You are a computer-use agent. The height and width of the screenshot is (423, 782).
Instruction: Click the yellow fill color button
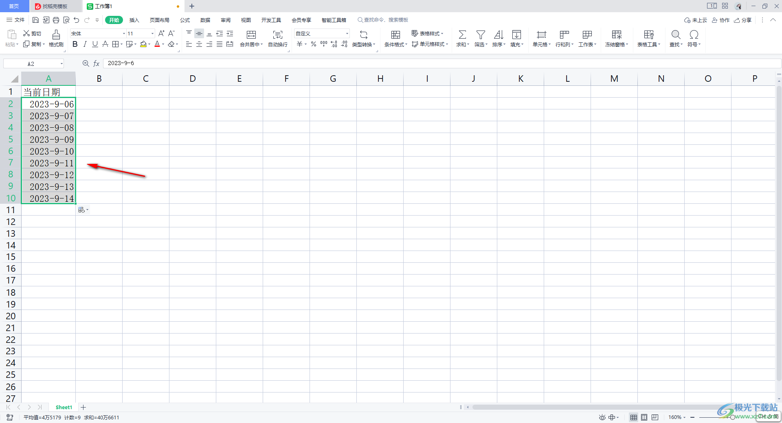143,44
